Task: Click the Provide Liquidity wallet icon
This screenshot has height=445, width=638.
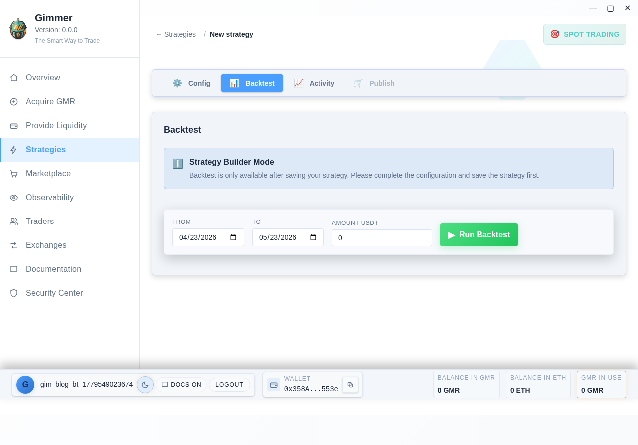Action: tap(14, 126)
